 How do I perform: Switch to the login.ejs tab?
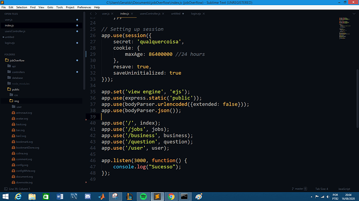(x=196, y=13)
